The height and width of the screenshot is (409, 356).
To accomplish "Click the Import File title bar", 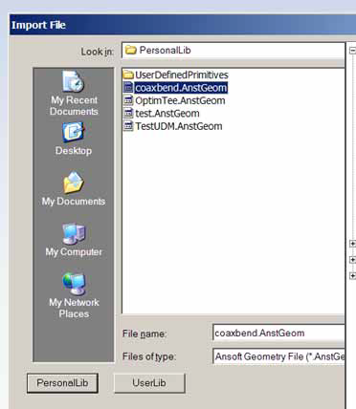I will [x=183, y=25].
